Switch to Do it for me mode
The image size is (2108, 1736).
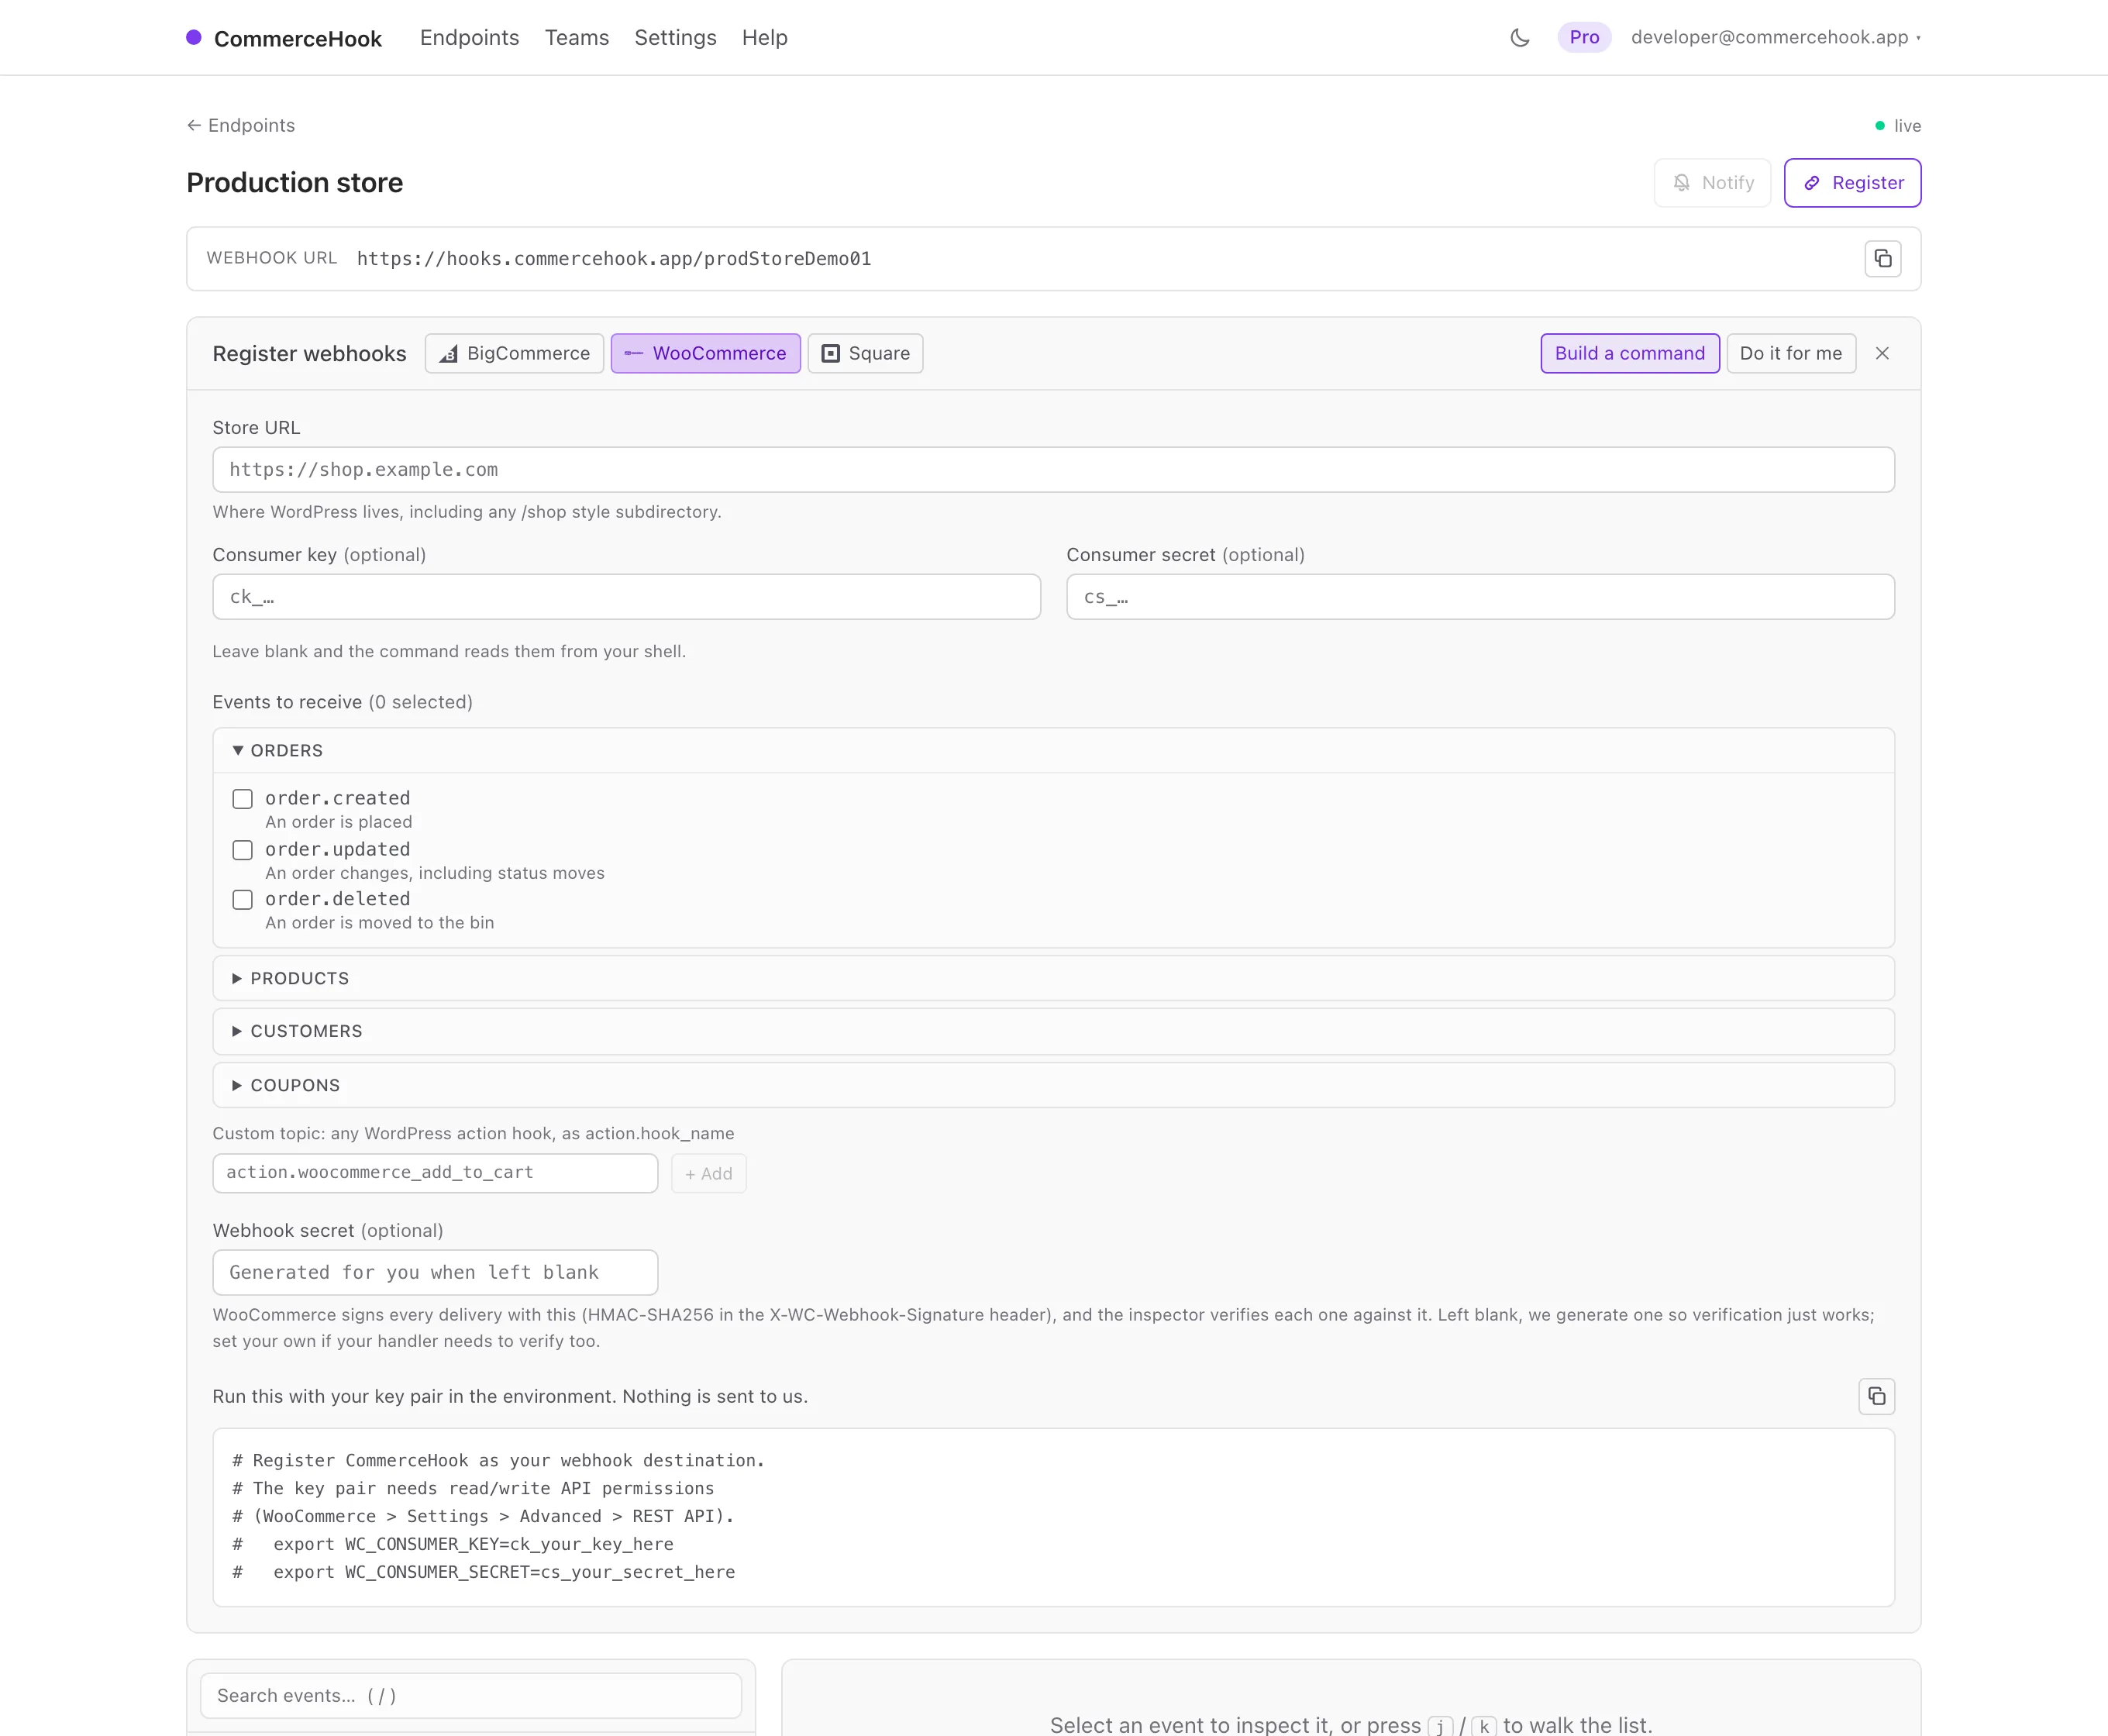click(x=1790, y=353)
